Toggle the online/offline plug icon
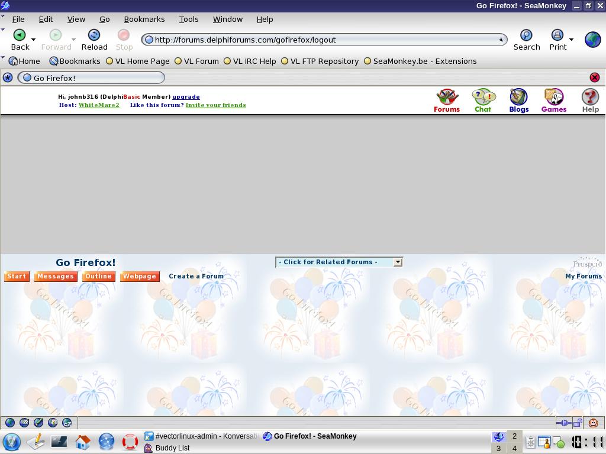 563,423
